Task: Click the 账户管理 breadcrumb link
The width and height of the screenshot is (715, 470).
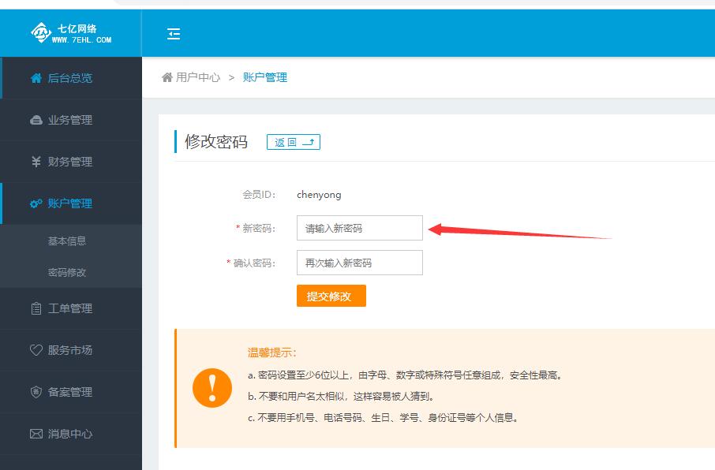Action: [265, 77]
